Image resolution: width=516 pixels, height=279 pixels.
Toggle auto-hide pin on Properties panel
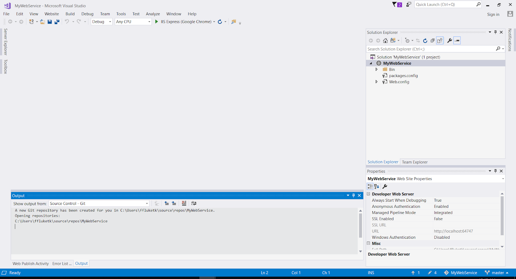[496, 171]
